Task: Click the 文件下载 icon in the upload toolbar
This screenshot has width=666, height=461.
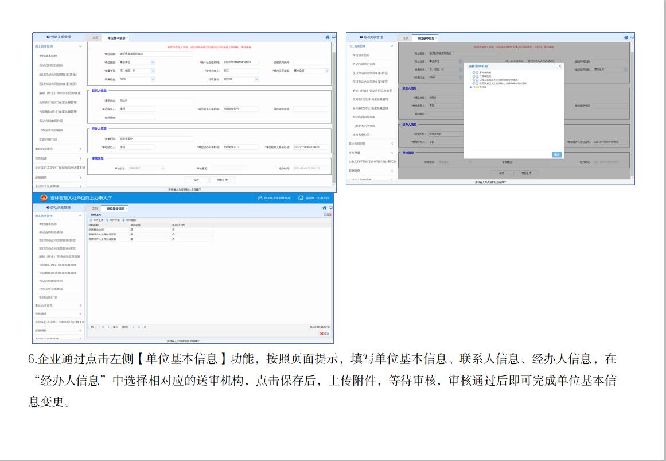Action: 107,220
